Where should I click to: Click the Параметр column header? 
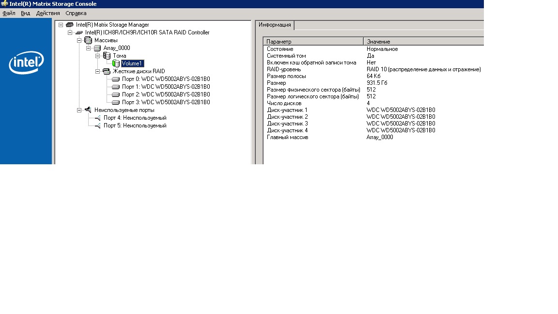pyautogui.click(x=313, y=42)
